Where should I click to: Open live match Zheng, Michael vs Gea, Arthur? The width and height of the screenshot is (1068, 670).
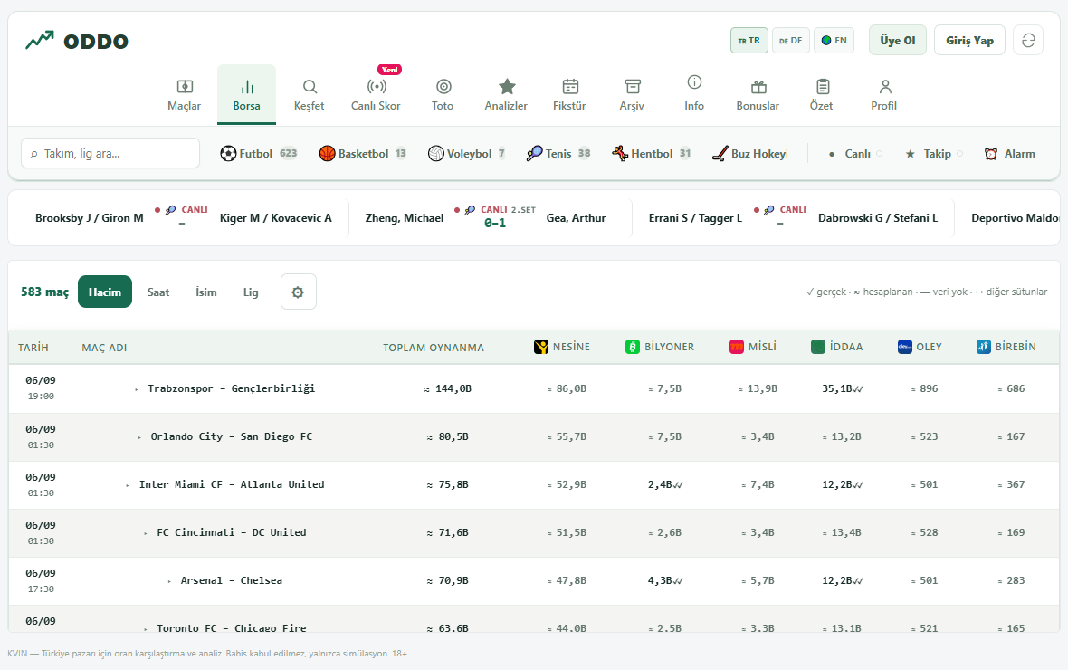click(486, 218)
